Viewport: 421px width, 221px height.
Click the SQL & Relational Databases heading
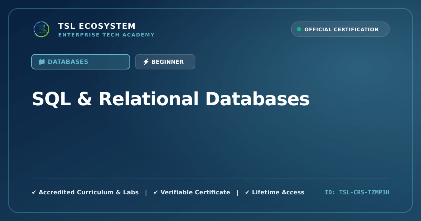pos(171,99)
